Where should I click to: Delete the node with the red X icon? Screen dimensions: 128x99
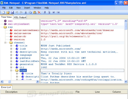39,12
